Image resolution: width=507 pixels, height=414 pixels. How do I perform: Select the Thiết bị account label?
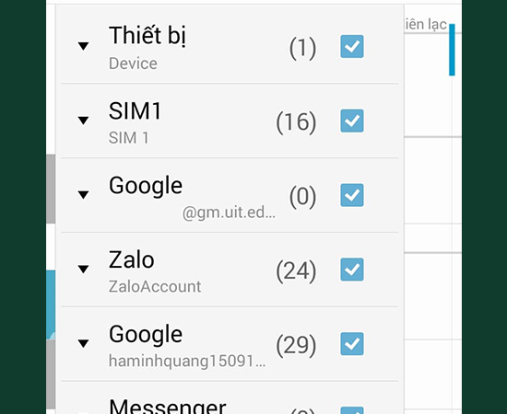click(x=147, y=36)
